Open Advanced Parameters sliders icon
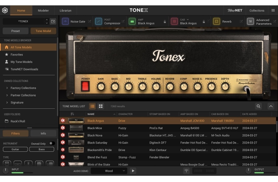 250,22
